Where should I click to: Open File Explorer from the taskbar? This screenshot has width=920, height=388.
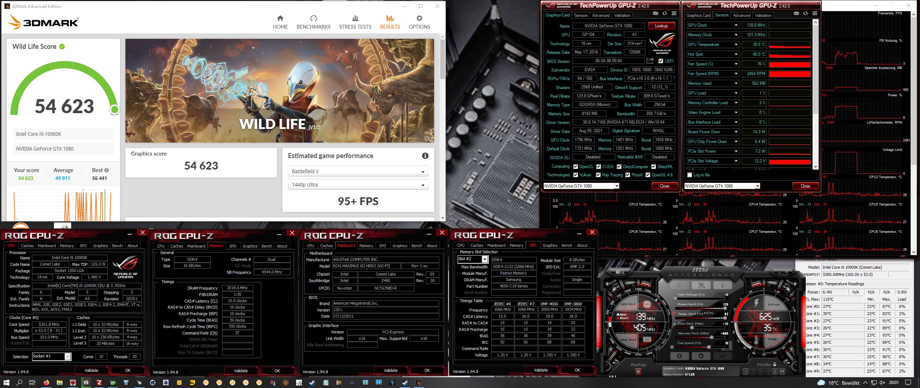tap(59, 383)
